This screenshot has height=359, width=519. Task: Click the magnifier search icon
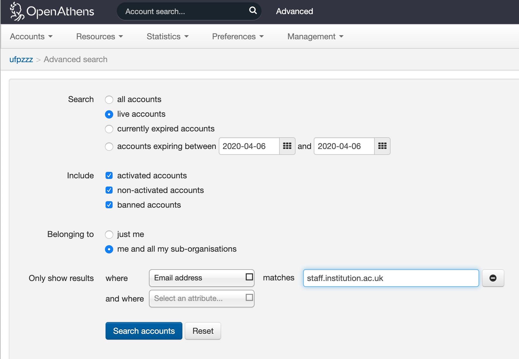point(253,11)
